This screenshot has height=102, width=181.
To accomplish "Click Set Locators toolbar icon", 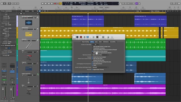I will pyautogui.click(x=170, y=8).
